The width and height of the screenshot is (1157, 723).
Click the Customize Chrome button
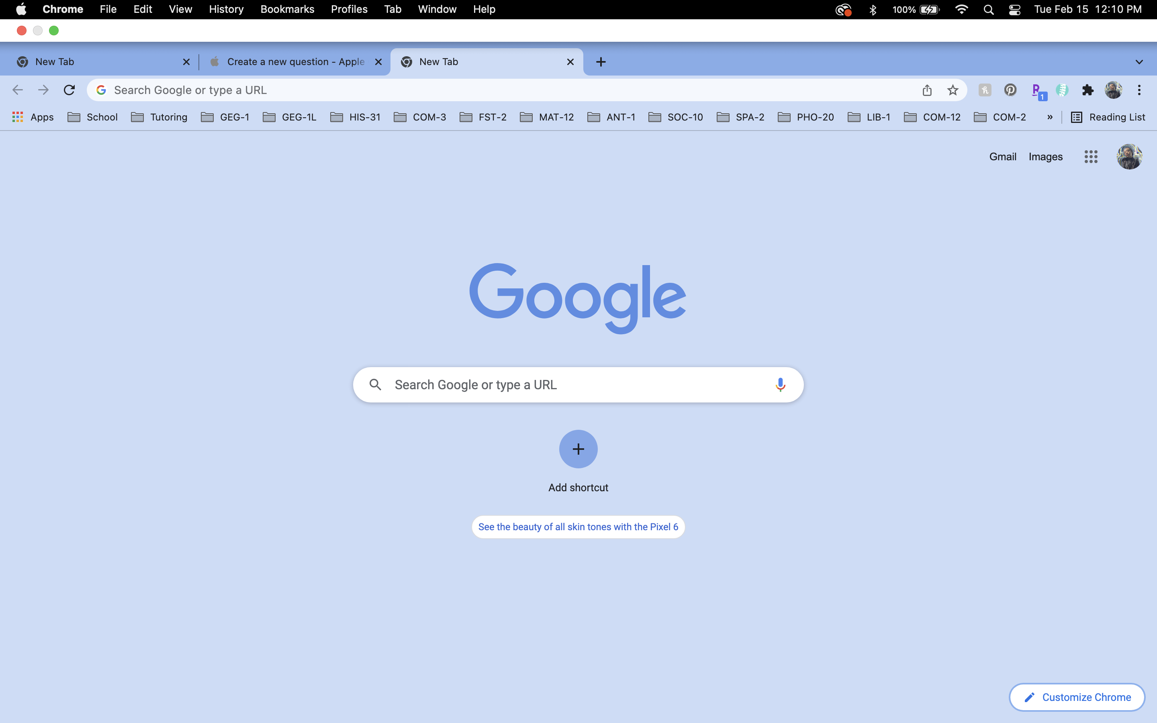(x=1077, y=697)
